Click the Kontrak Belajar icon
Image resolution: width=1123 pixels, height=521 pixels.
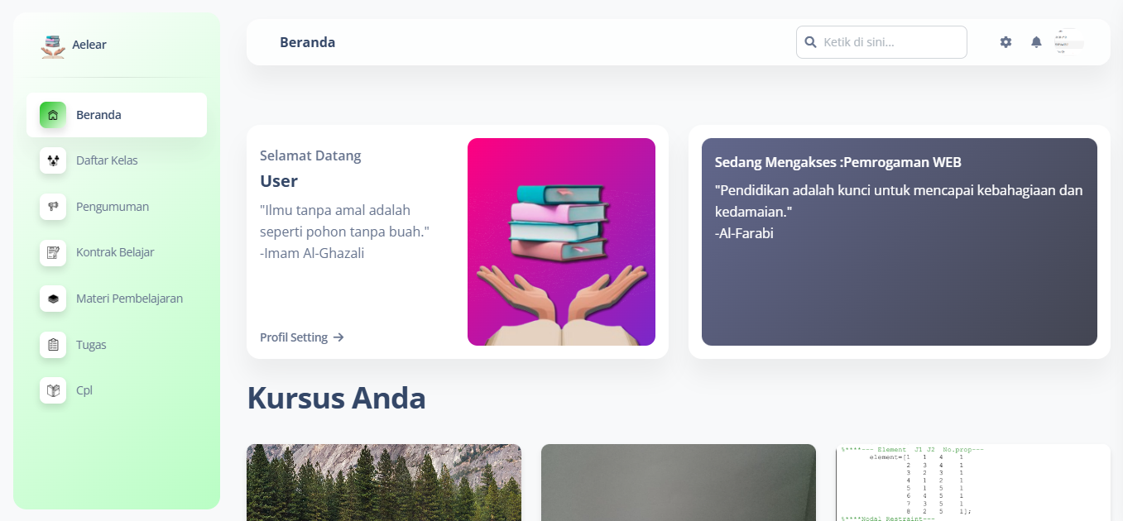point(53,252)
